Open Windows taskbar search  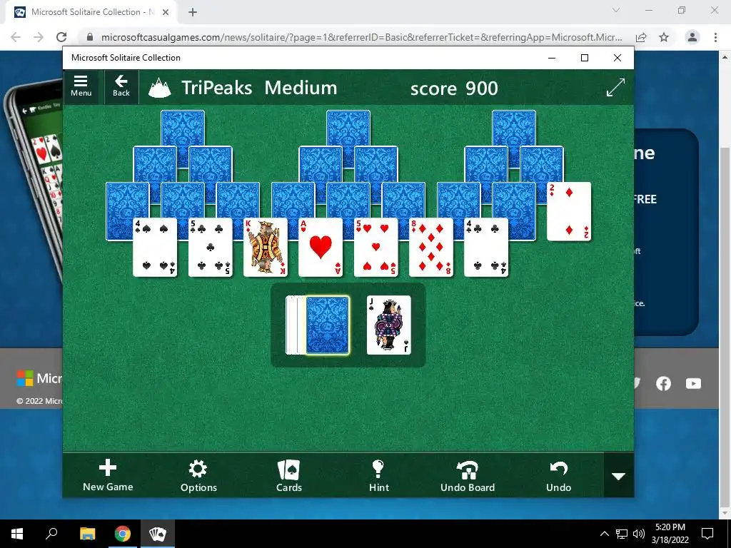click(x=51, y=534)
